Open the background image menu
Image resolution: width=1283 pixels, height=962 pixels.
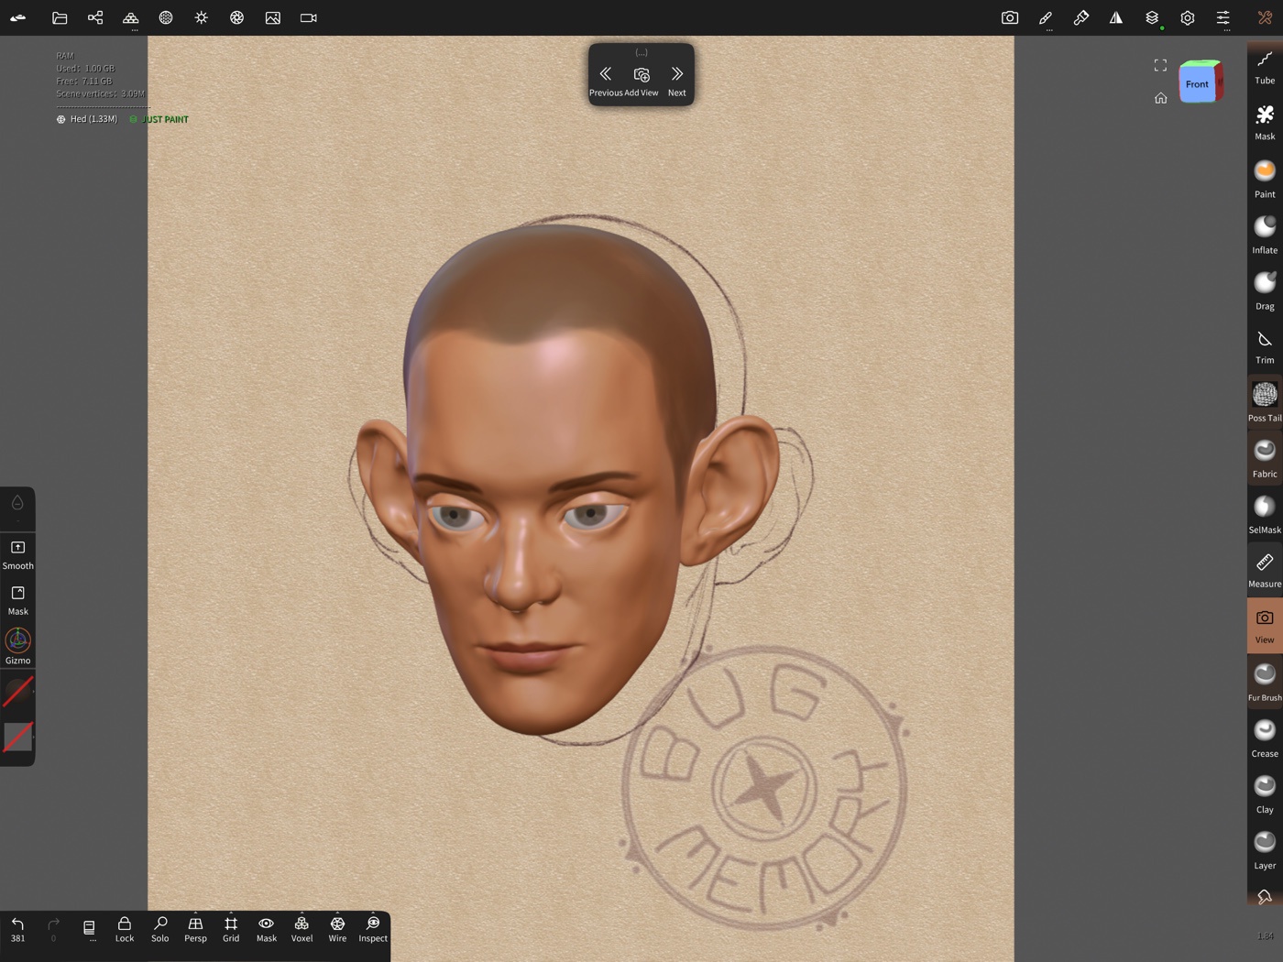(x=273, y=17)
